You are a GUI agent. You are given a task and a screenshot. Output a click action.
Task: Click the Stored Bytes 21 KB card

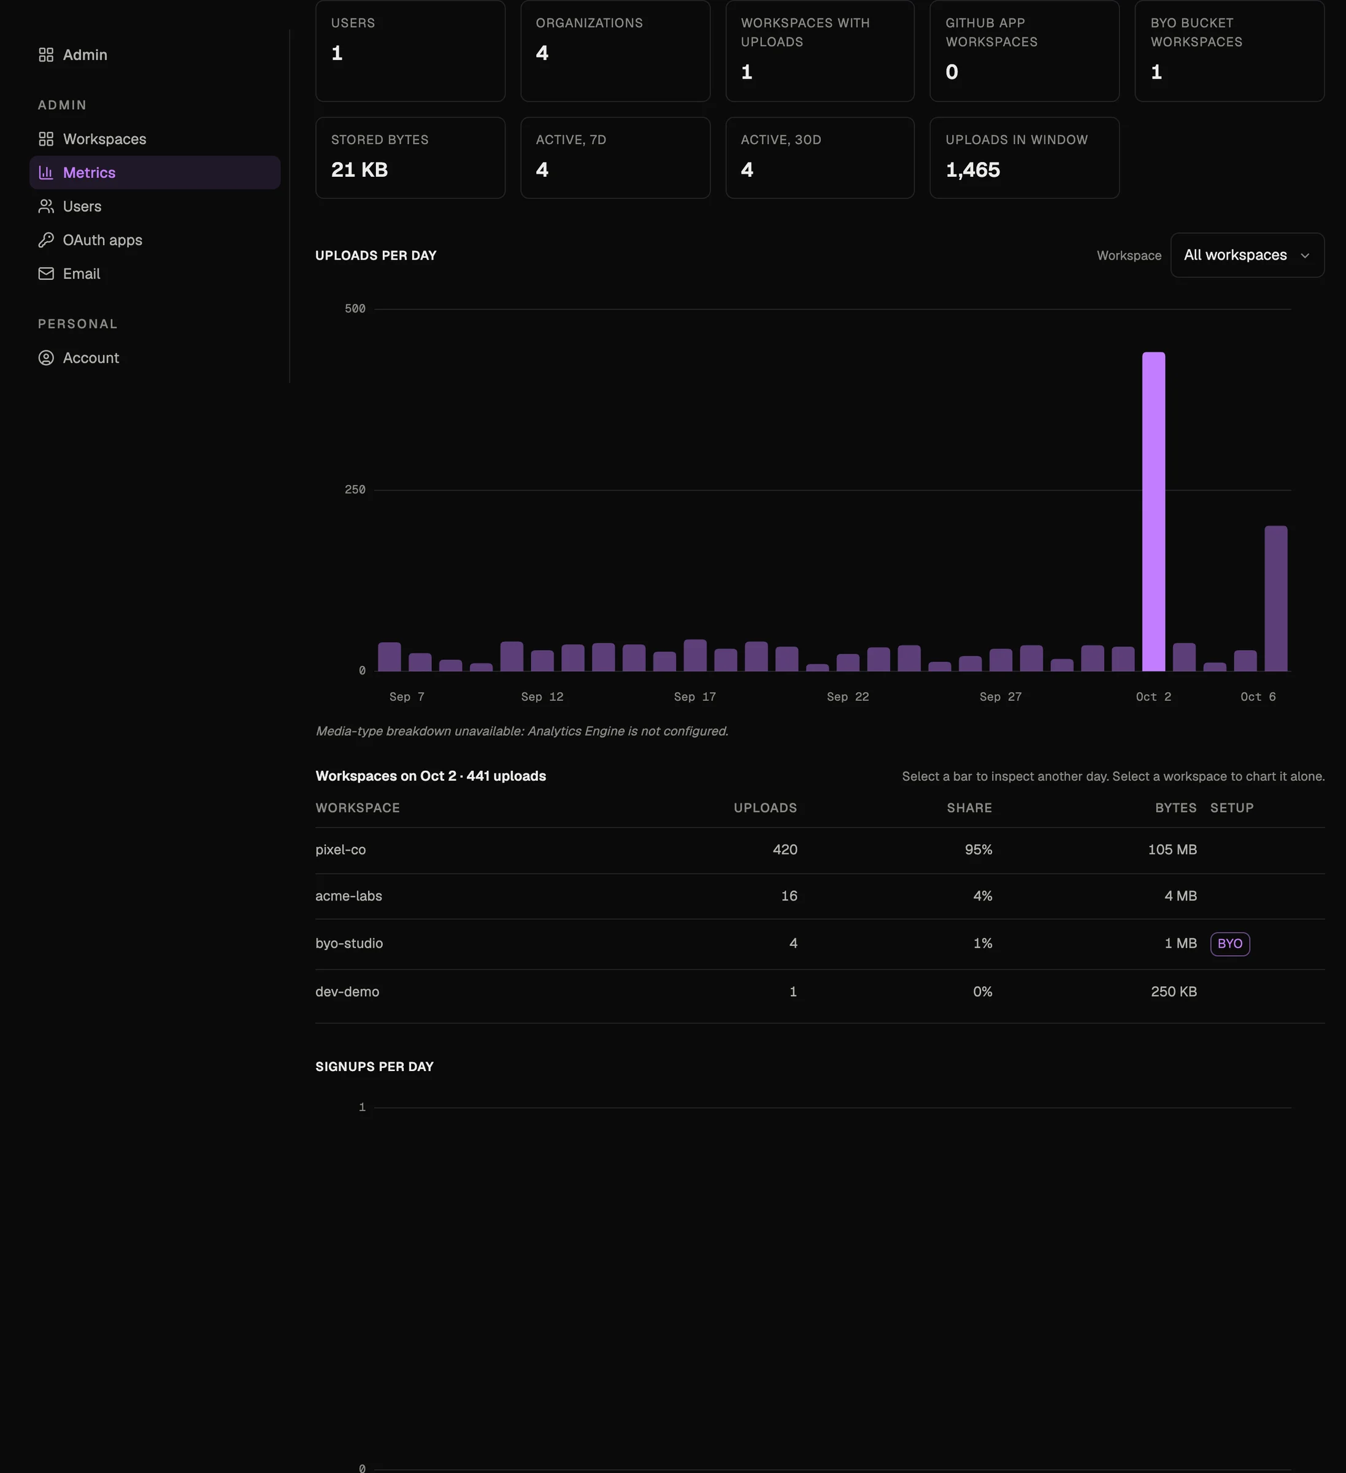tap(410, 157)
